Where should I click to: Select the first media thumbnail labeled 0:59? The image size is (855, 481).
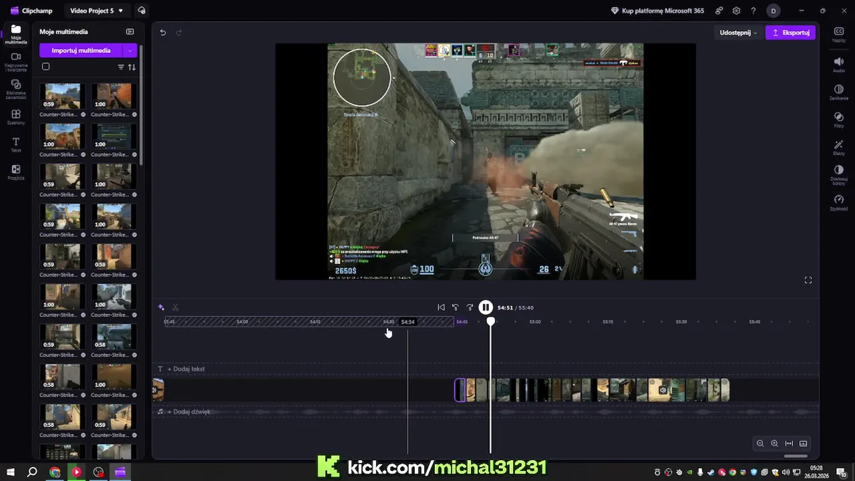coord(61,96)
